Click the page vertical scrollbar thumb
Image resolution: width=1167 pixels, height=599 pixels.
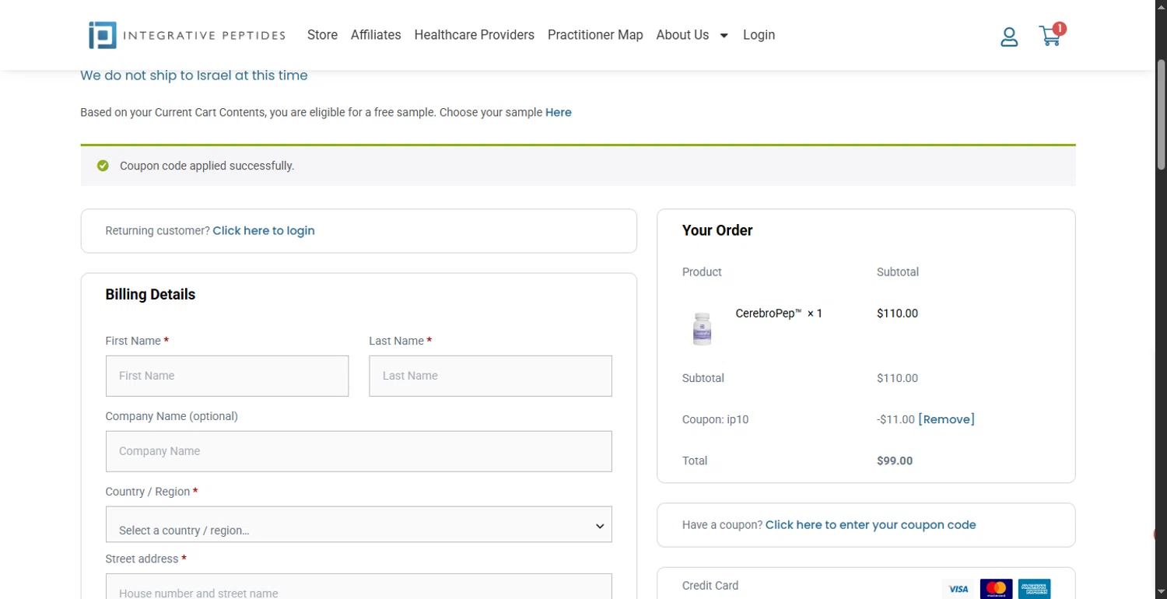coord(1161,114)
